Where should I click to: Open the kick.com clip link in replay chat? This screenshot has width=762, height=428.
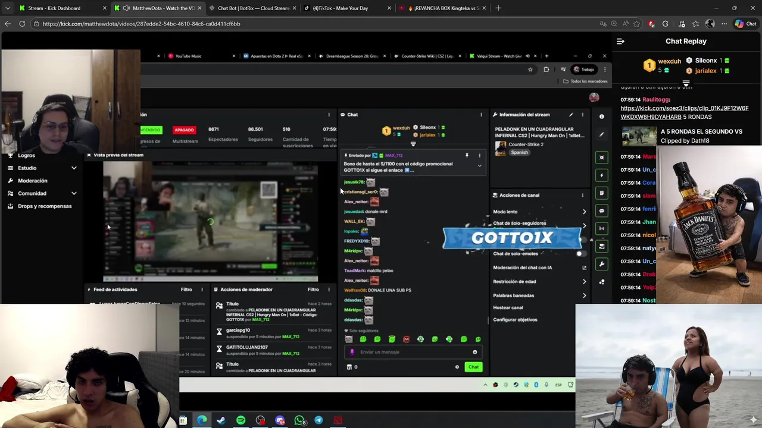(x=684, y=112)
